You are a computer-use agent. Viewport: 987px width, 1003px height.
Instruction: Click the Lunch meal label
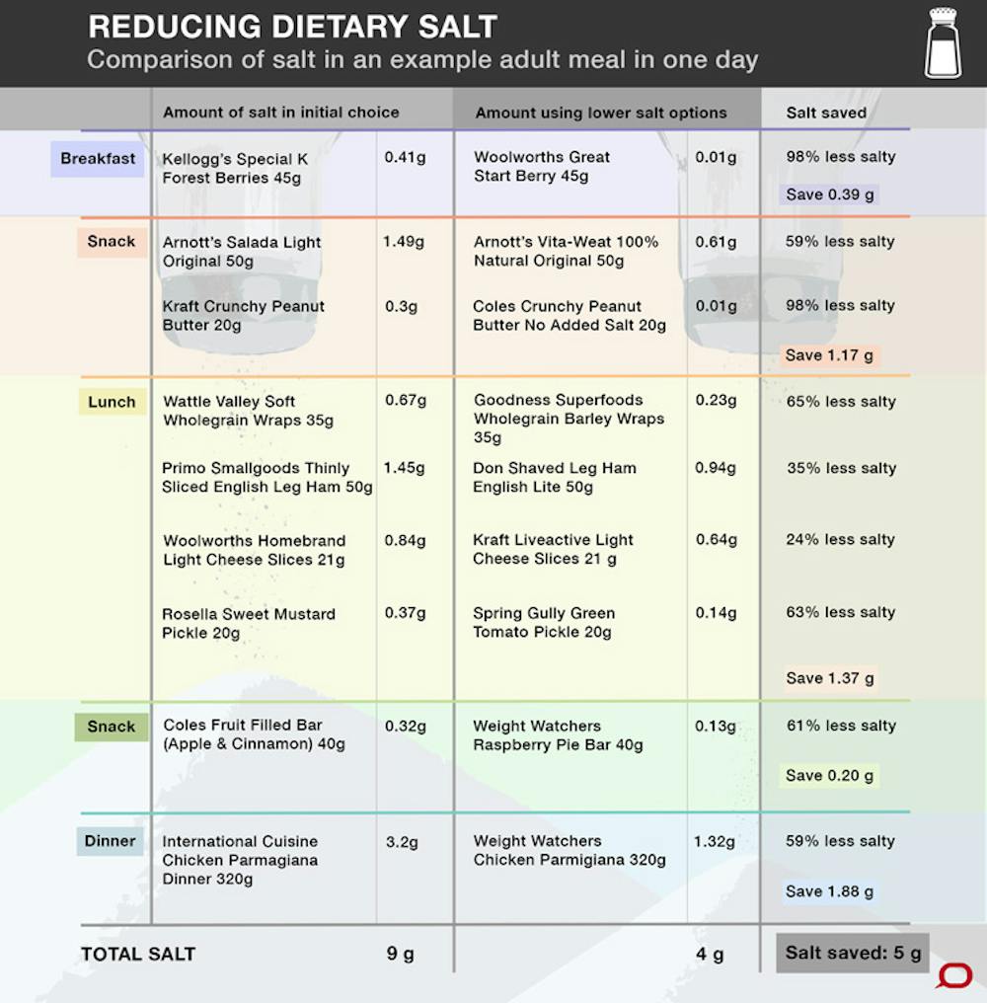point(112,402)
